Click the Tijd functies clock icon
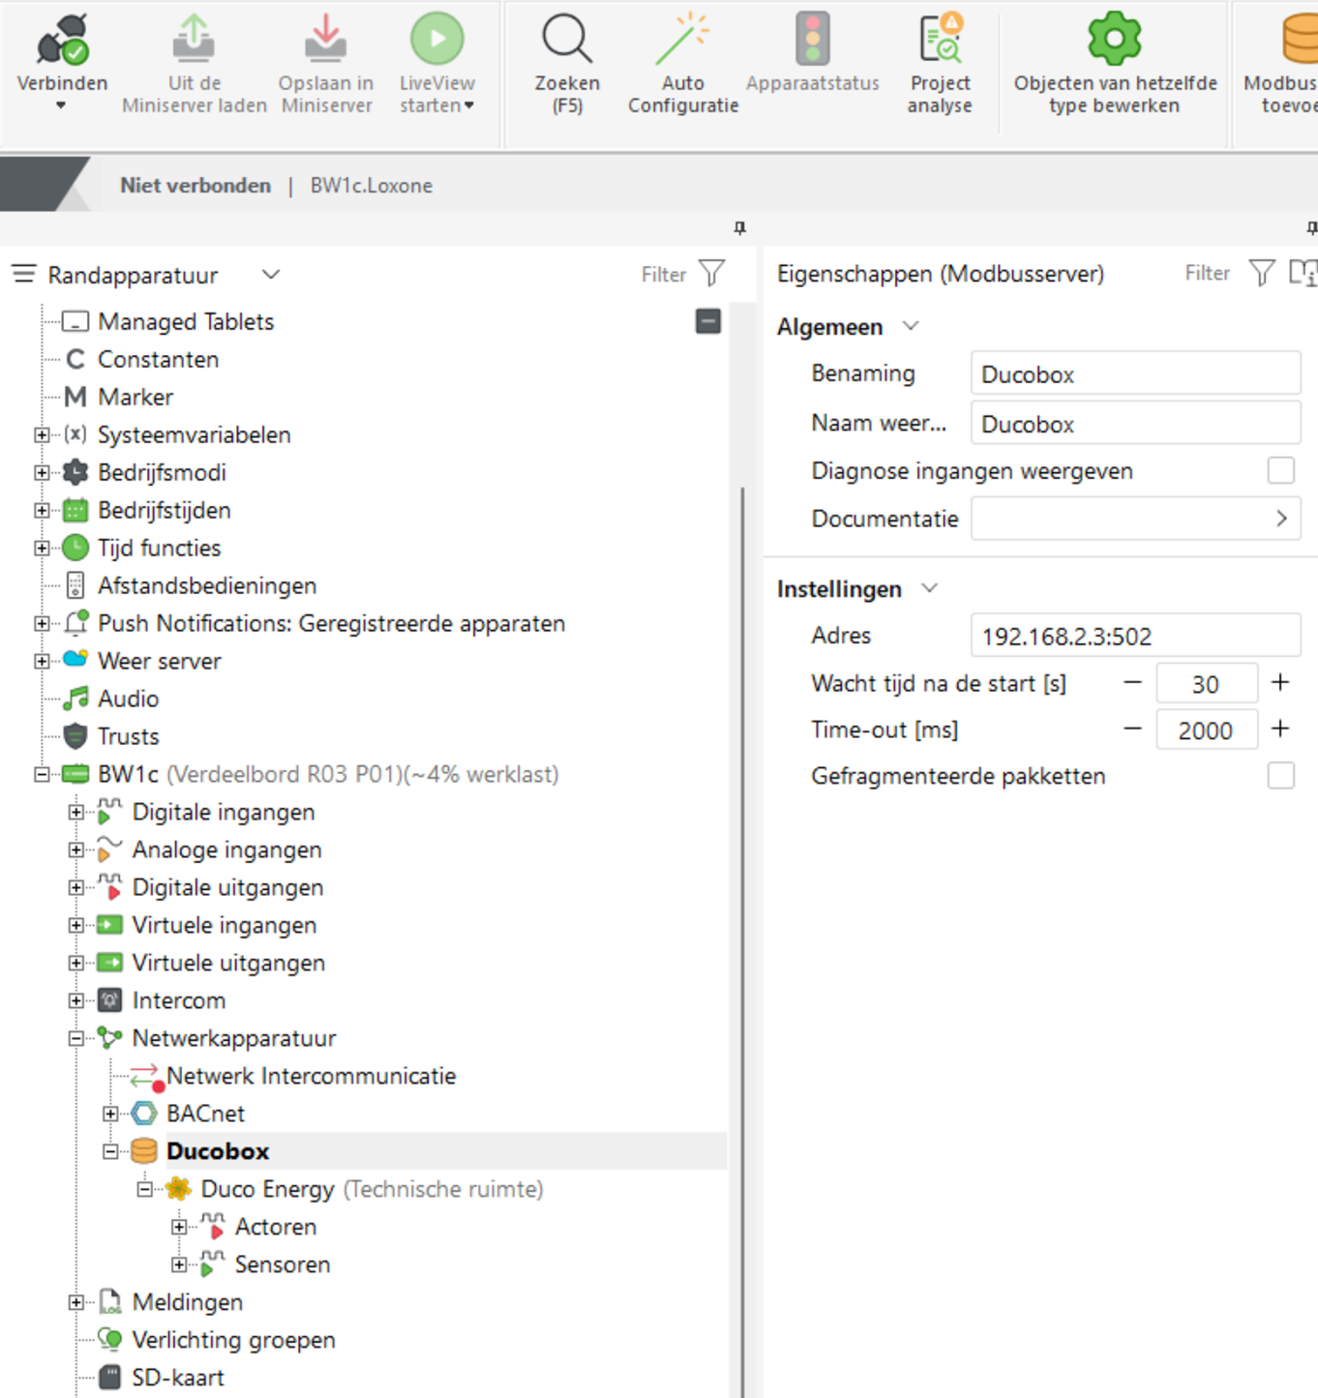Viewport: 1318px width, 1398px height. (x=75, y=548)
